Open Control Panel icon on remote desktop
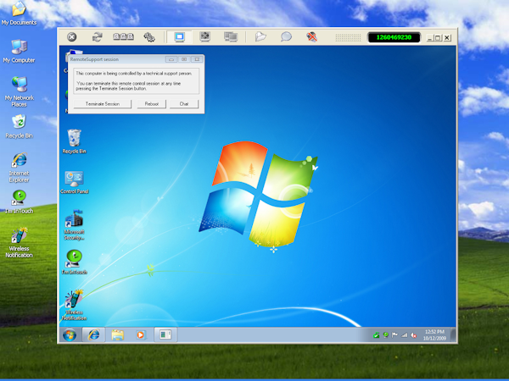 [x=74, y=181]
